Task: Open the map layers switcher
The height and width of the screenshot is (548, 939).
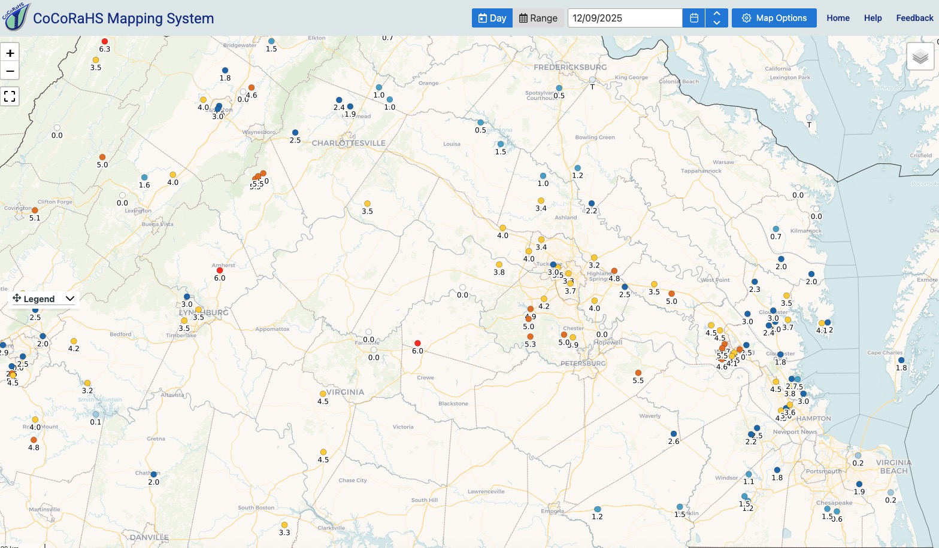Action: (920, 57)
